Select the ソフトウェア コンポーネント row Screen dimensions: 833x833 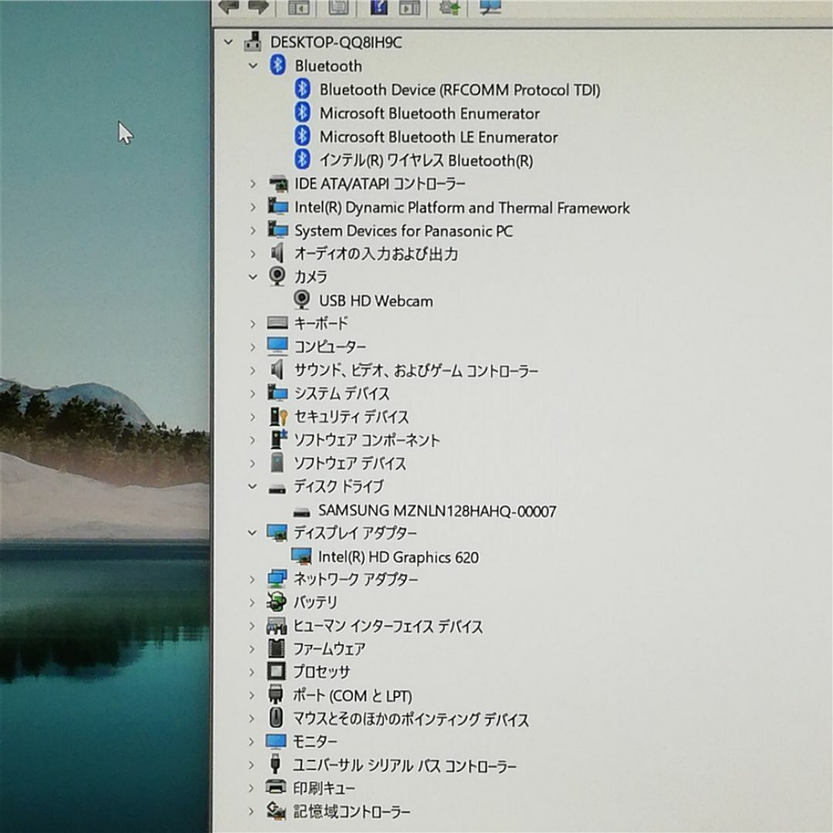click(x=366, y=440)
